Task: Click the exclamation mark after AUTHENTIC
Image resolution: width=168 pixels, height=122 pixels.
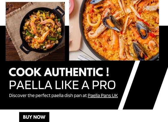Action: [108, 72]
